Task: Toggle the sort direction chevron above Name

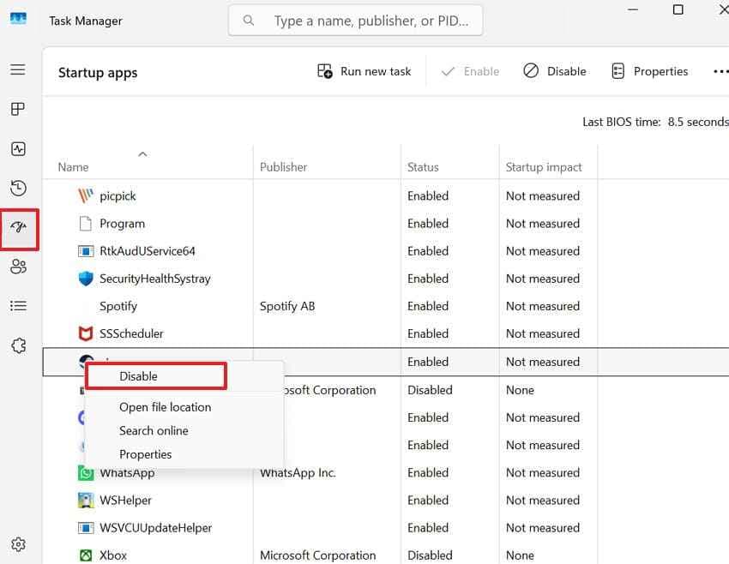Action: click(142, 154)
